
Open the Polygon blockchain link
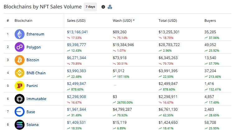point(34,47)
